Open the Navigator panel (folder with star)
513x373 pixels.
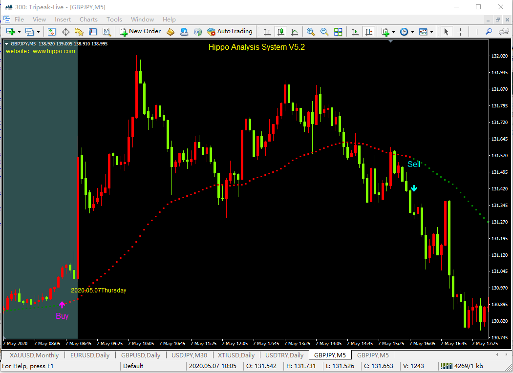pos(79,32)
